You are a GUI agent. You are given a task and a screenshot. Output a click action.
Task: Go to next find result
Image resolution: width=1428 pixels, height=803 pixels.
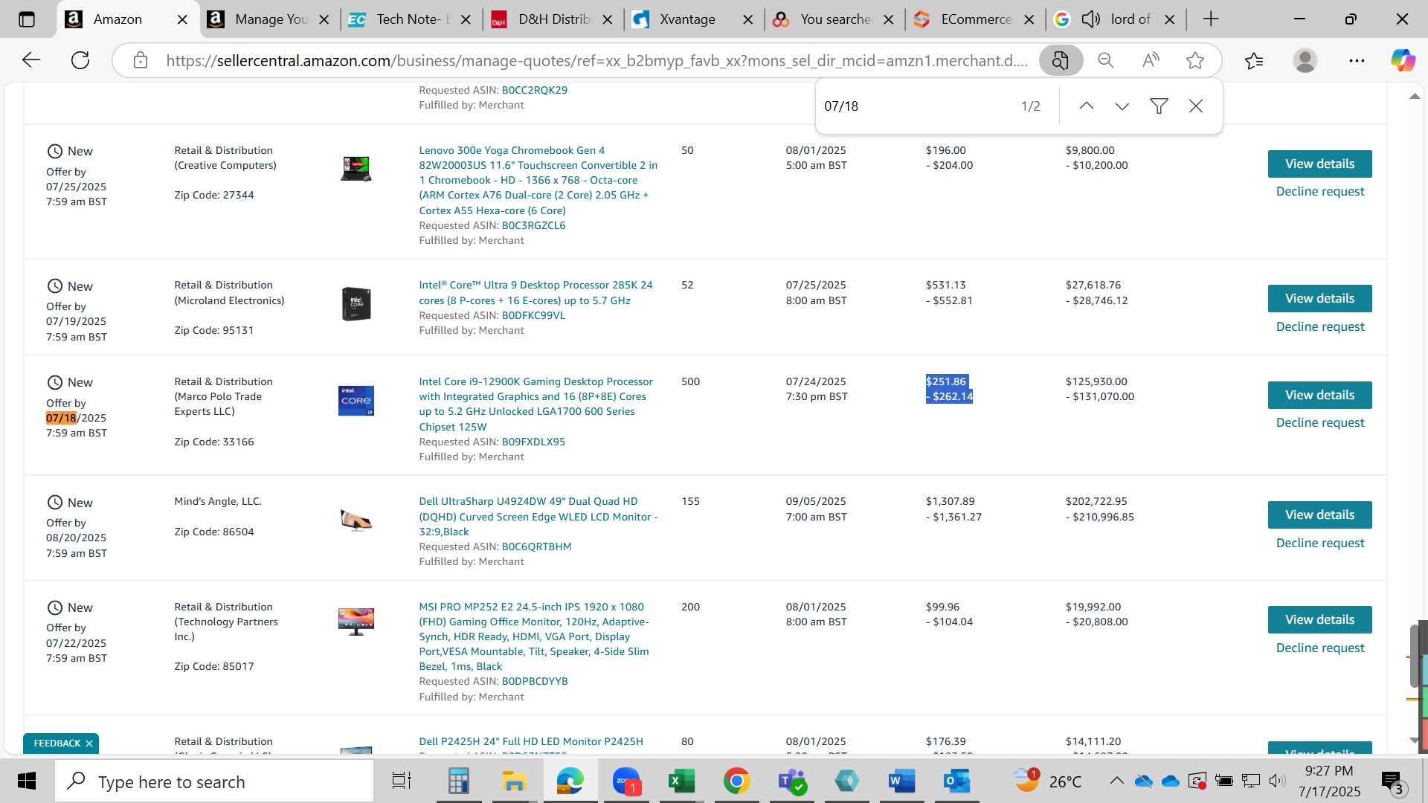(x=1122, y=106)
